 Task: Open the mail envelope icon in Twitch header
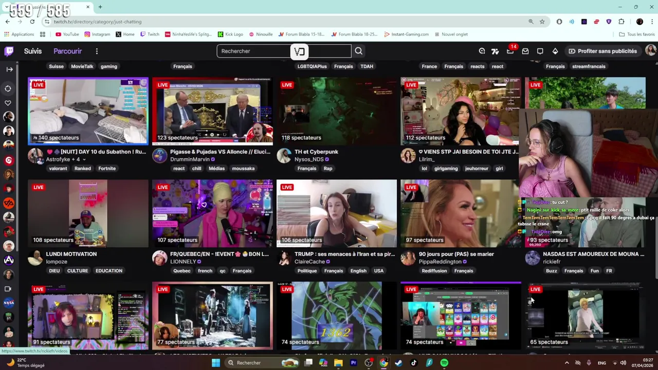tap(525, 51)
